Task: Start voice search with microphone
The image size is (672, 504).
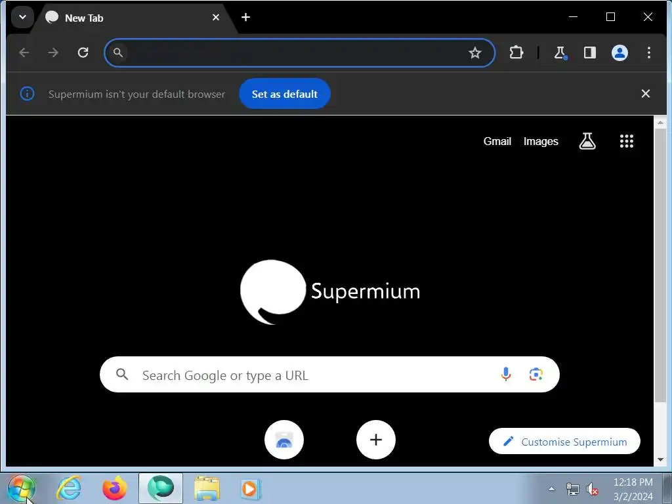Action: (x=506, y=374)
